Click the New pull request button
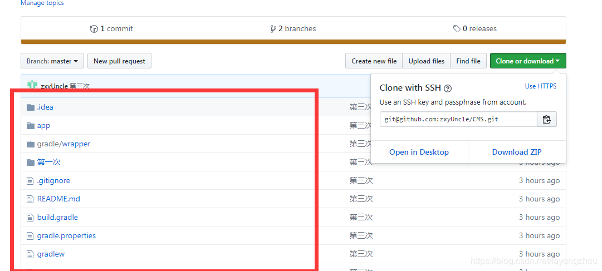602x271 pixels. (x=119, y=61)
